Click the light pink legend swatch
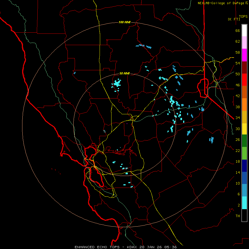 [x=244, y=42]
